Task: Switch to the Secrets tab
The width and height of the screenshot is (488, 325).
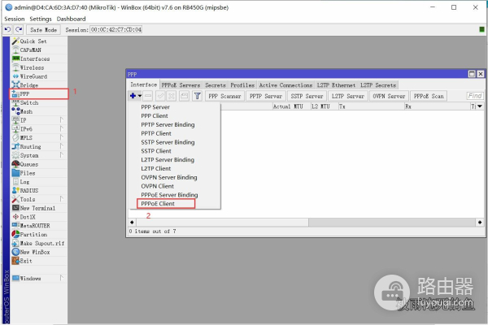Action: [x=216, y=84]
